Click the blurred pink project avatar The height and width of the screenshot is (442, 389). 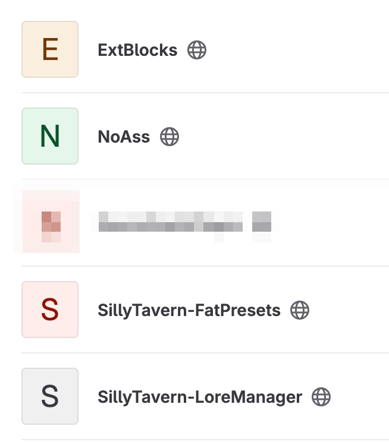[51, 222]
